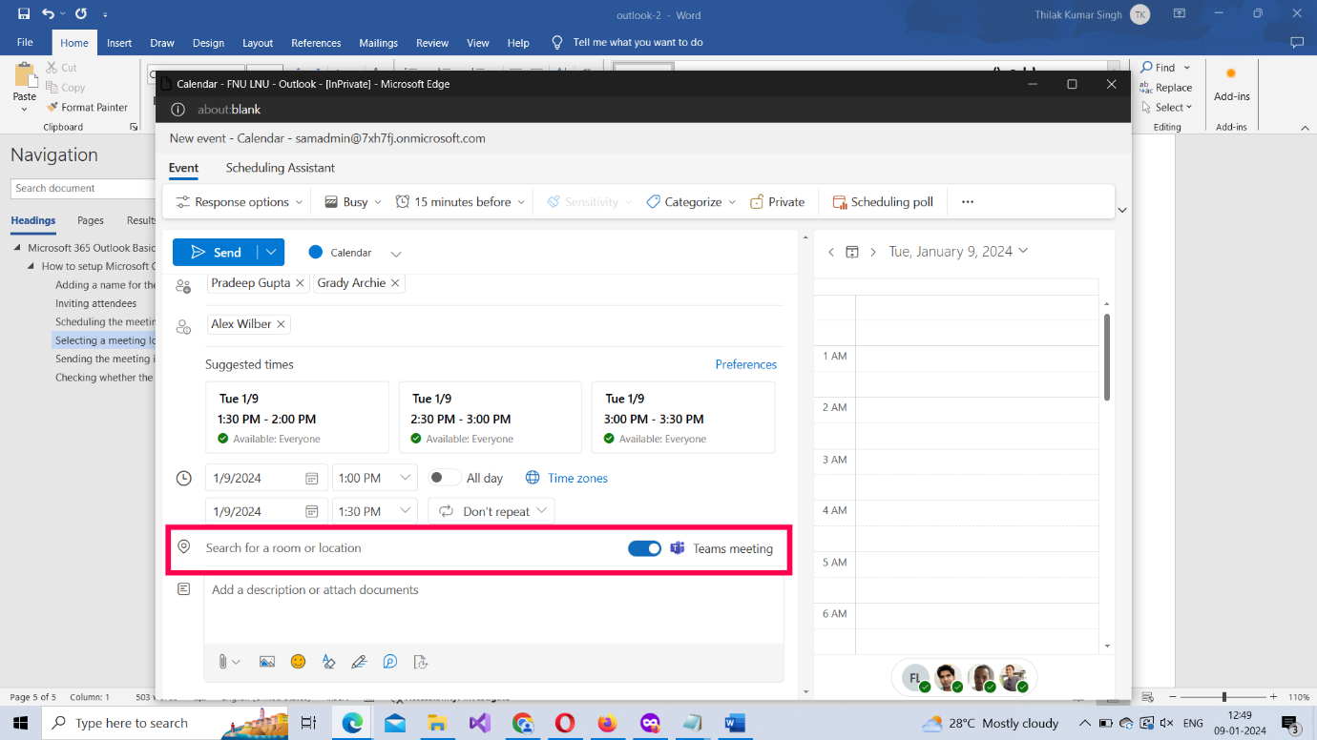Open the end date calendar picker
Image resolution: width=1317 pixels, height=740 pixels.
coord(311,511)
